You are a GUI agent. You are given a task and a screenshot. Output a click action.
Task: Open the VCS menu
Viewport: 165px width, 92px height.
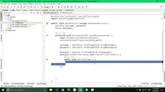coord(48,4)
